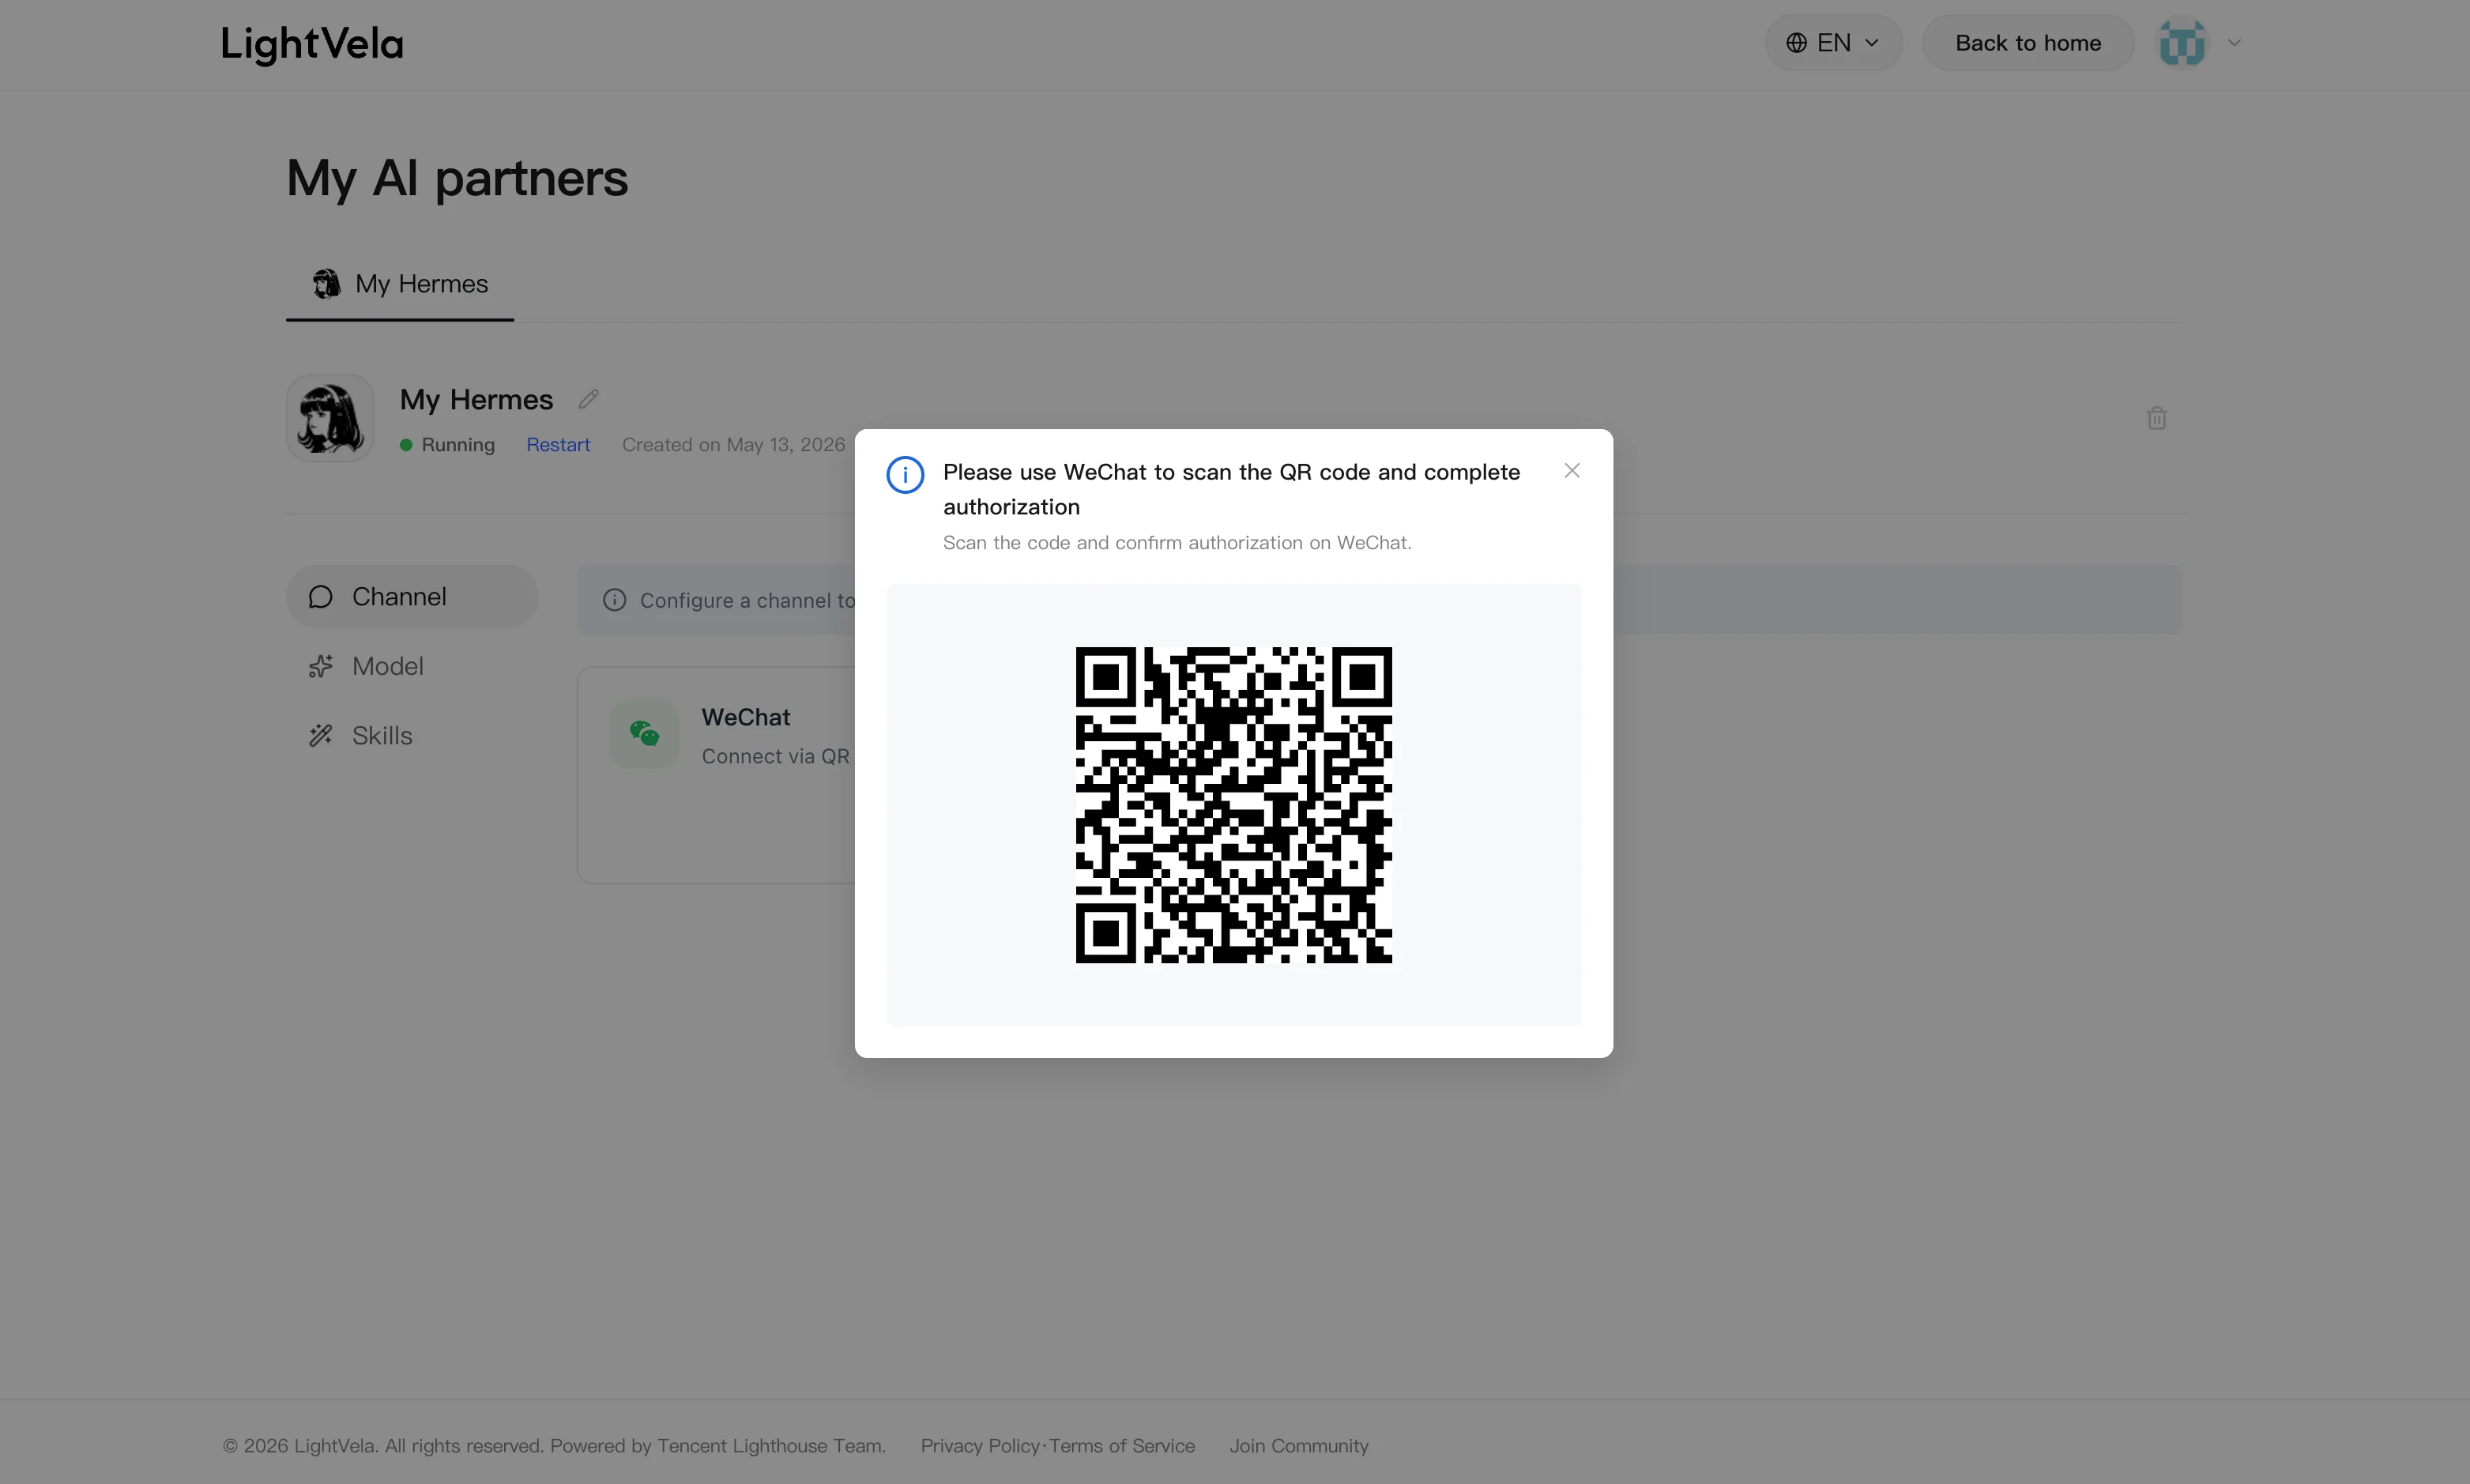Open the Skills sidebar section
The image size is (2470, 1484).
[x=412, y=736]
